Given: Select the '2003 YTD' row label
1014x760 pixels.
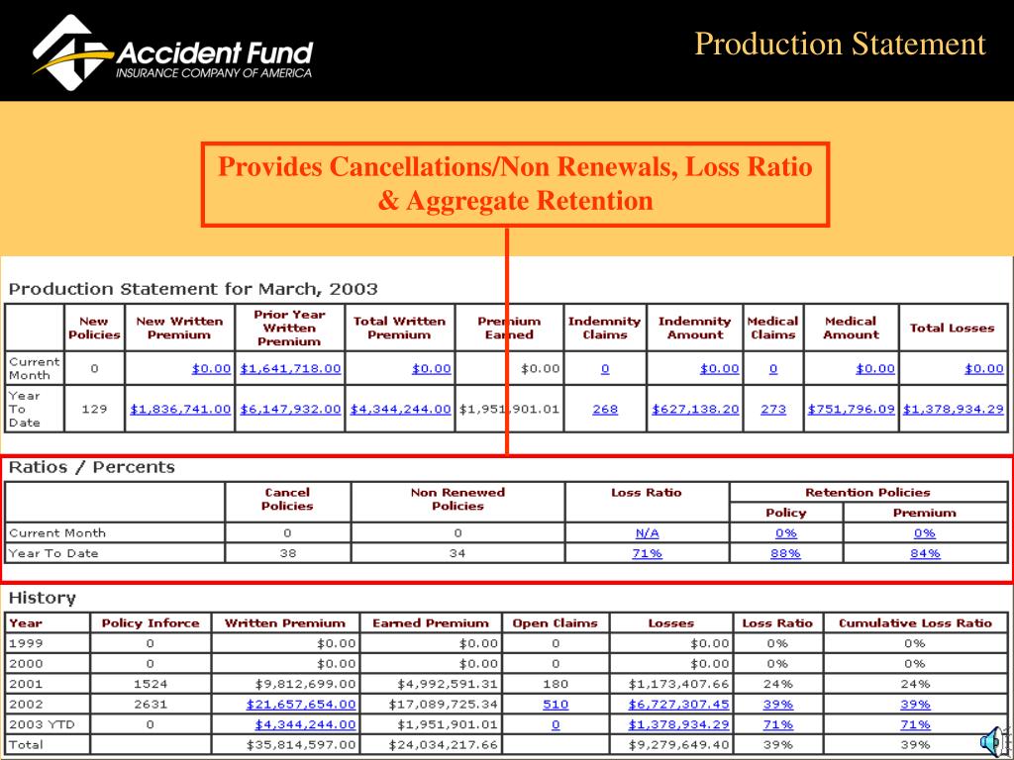Looking at the screenshot, I should pyautogui.click(x=42, y=724).
